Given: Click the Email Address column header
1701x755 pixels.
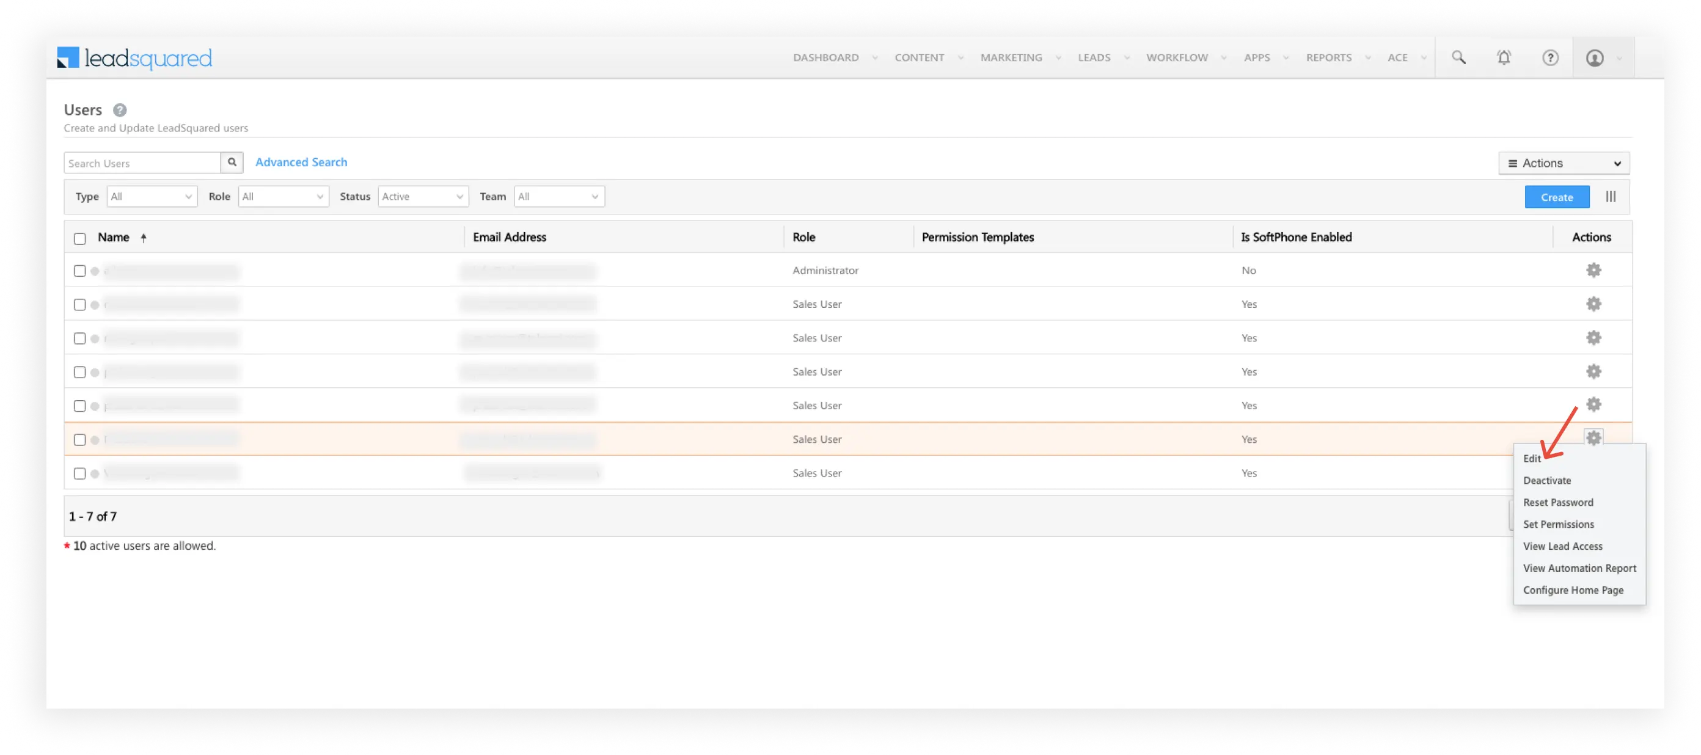Looking at the screenshot, I should click(x=509, y=237).
